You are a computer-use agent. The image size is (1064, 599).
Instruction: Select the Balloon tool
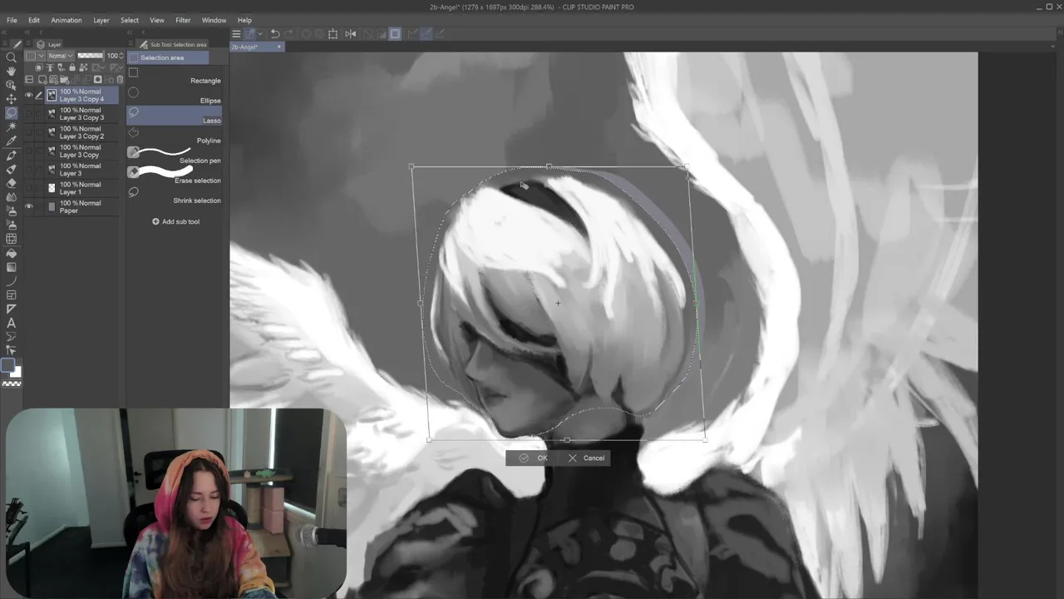11,337
